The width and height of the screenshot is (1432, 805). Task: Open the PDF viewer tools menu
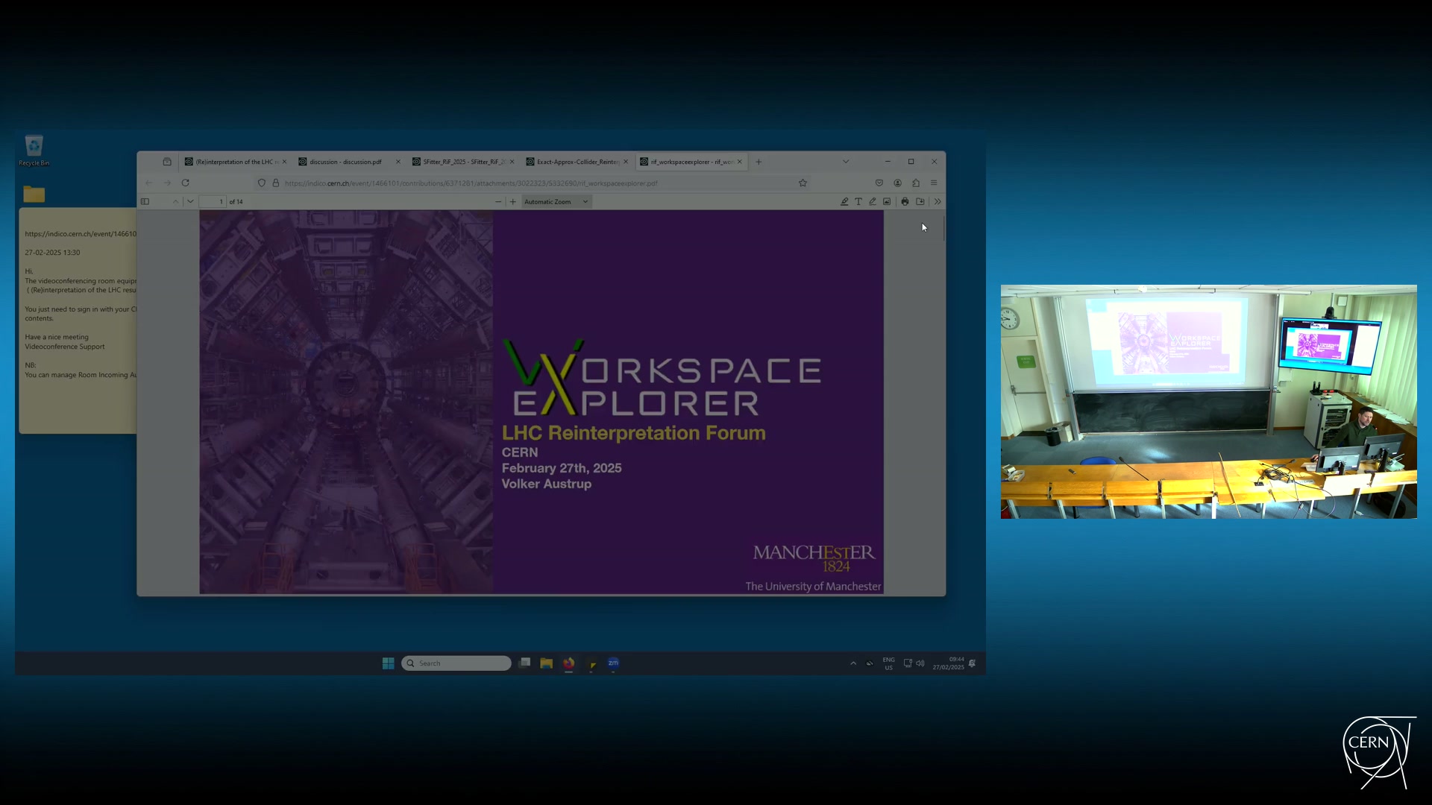[938, 201]
